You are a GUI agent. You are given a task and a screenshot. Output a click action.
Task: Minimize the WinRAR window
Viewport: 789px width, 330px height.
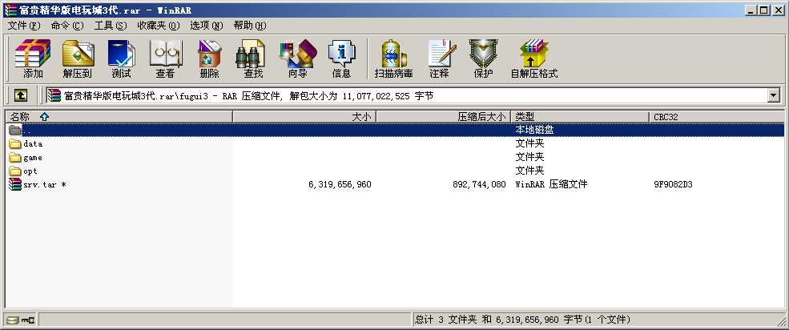click(x=751, y=10)
